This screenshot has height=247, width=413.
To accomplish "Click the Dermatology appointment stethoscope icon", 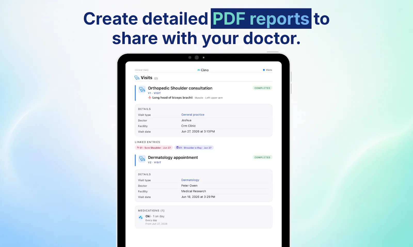I will click(142, 159).
